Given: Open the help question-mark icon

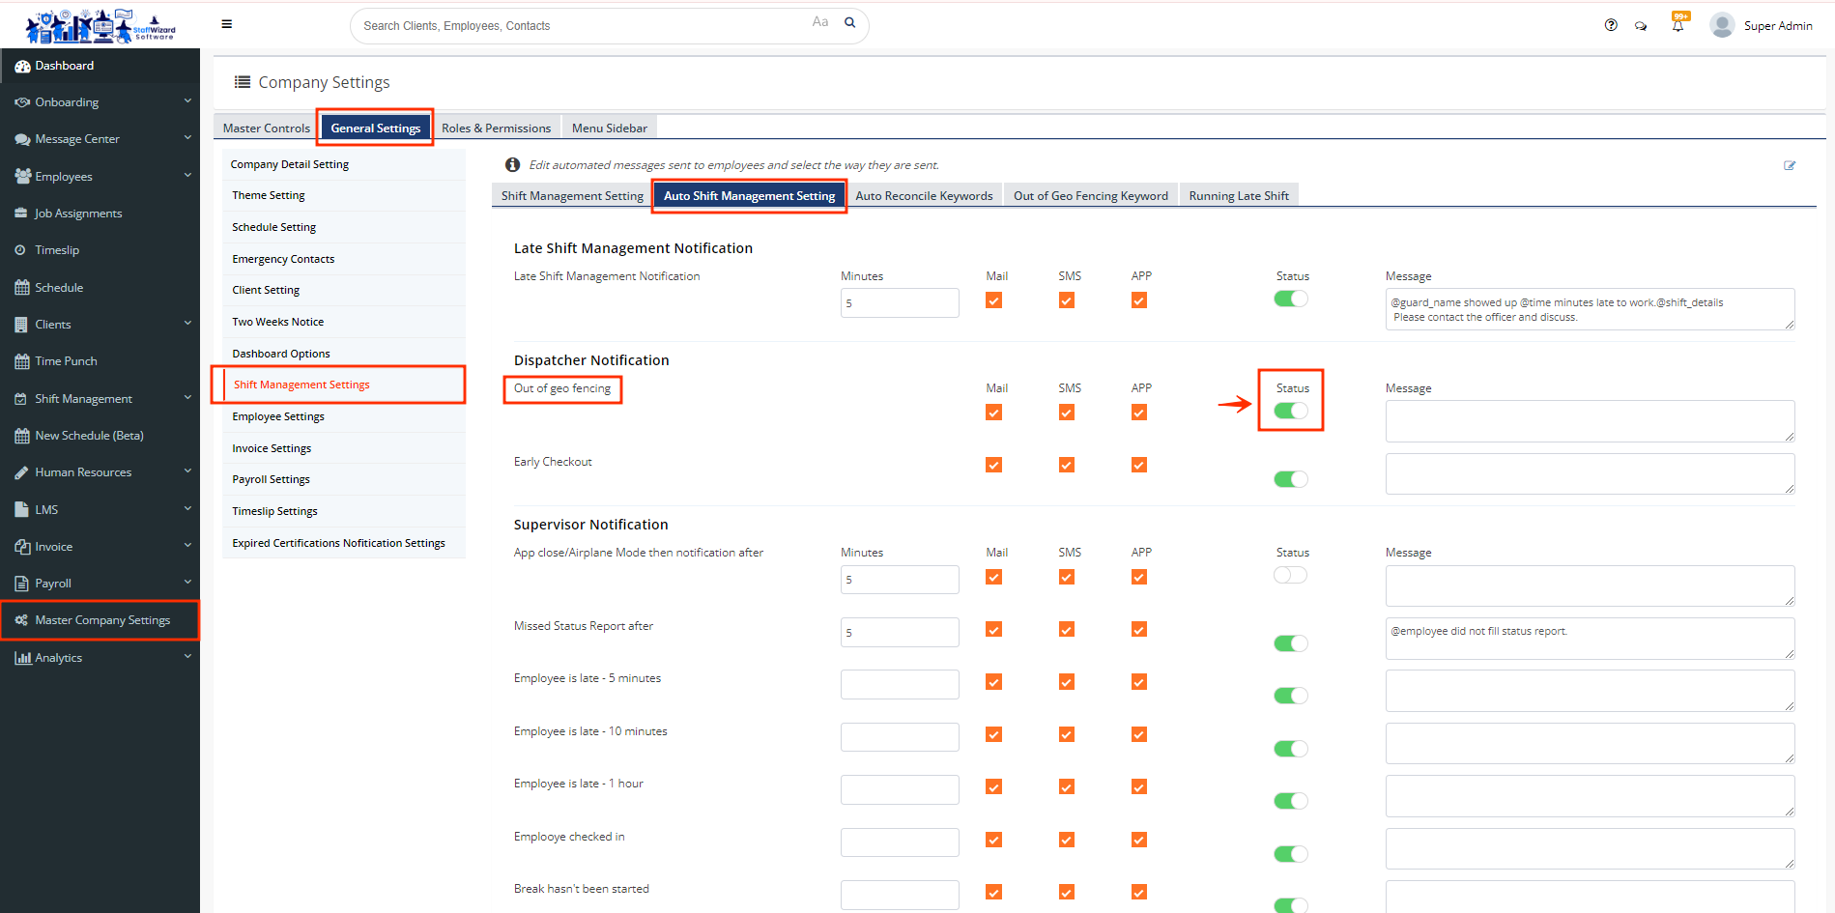Looking at the screenshot, I should tap(1611, 25).
